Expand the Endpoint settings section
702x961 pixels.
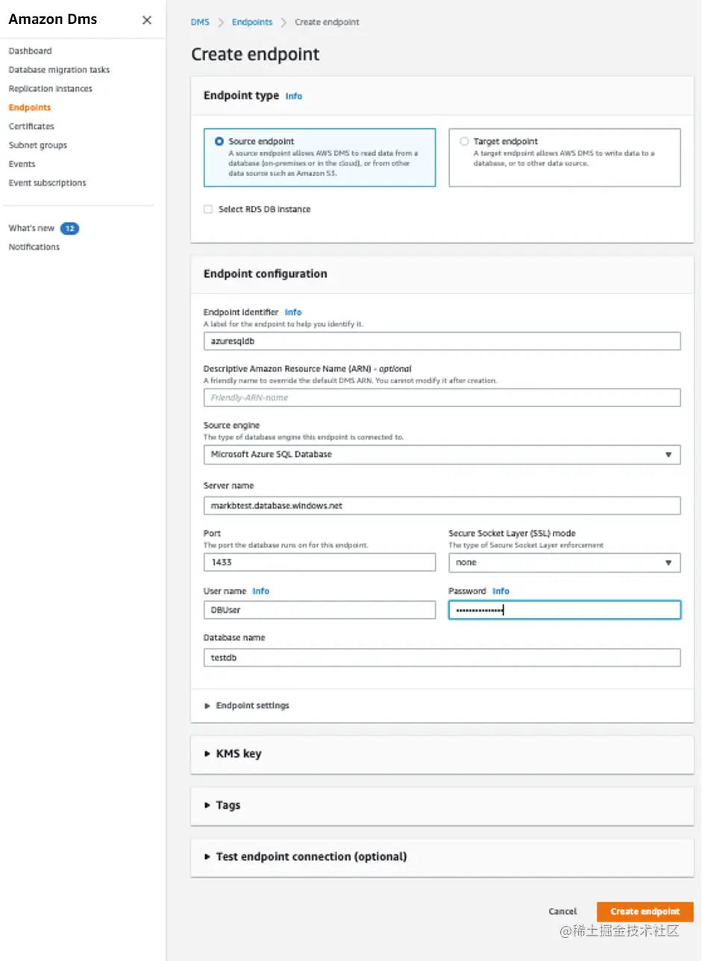(247, 705)
